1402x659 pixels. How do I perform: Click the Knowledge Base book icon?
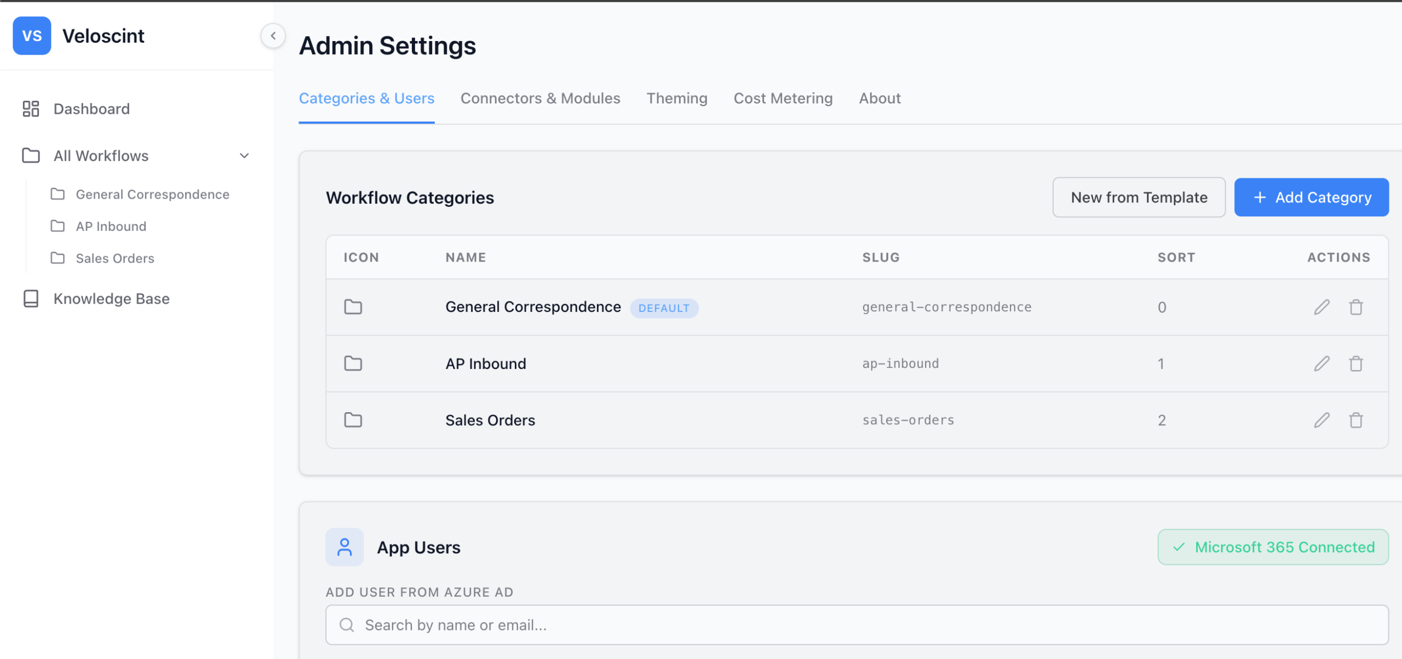pos(31,298)
